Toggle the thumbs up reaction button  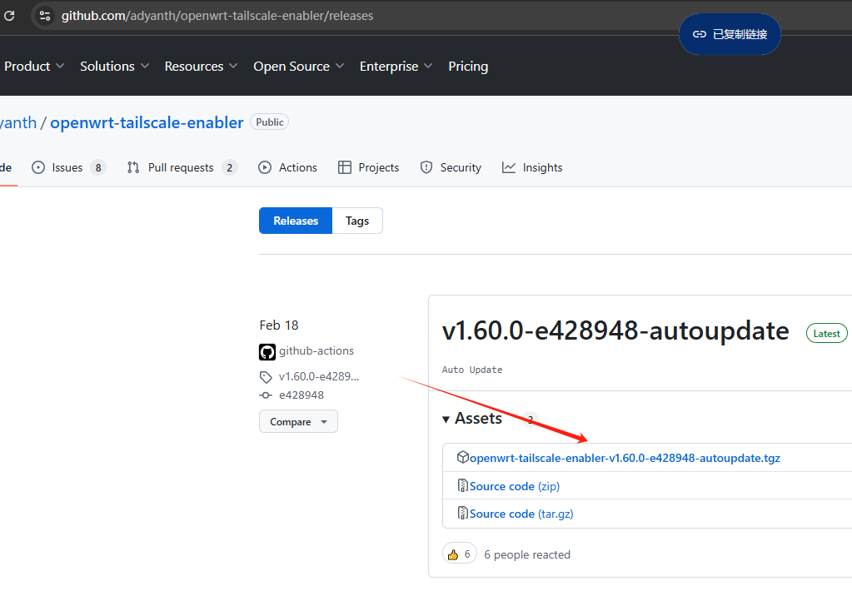coord(460,554)
